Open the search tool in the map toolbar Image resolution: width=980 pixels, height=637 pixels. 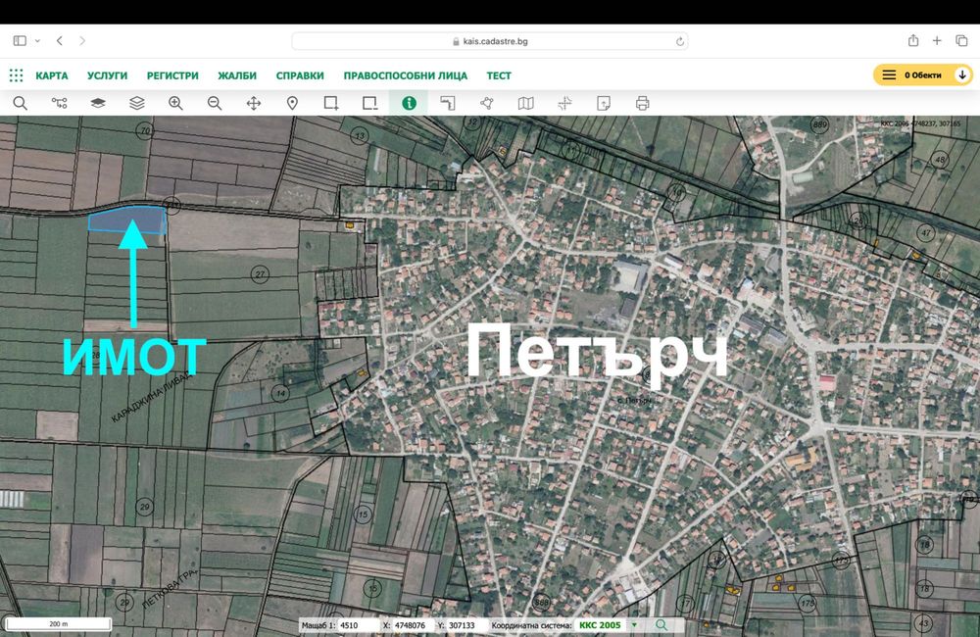[x=20, y=103]
